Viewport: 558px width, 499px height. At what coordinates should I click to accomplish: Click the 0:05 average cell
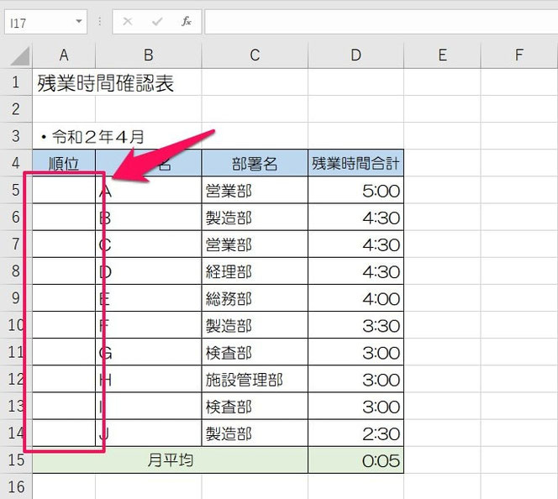pos(355,460)
